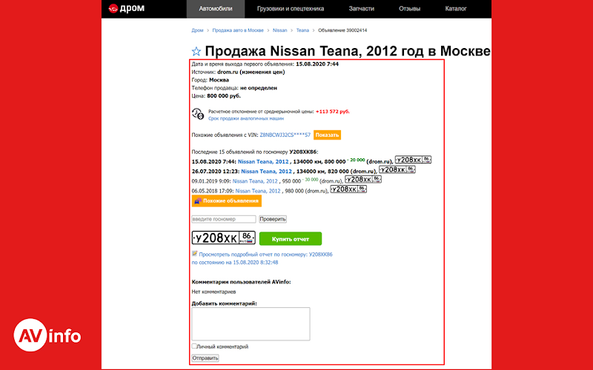The height and width of the screenshot is (370, 593).
Task: Focus the 'Добавить комментарий' text area
Action: coord(251,324)
